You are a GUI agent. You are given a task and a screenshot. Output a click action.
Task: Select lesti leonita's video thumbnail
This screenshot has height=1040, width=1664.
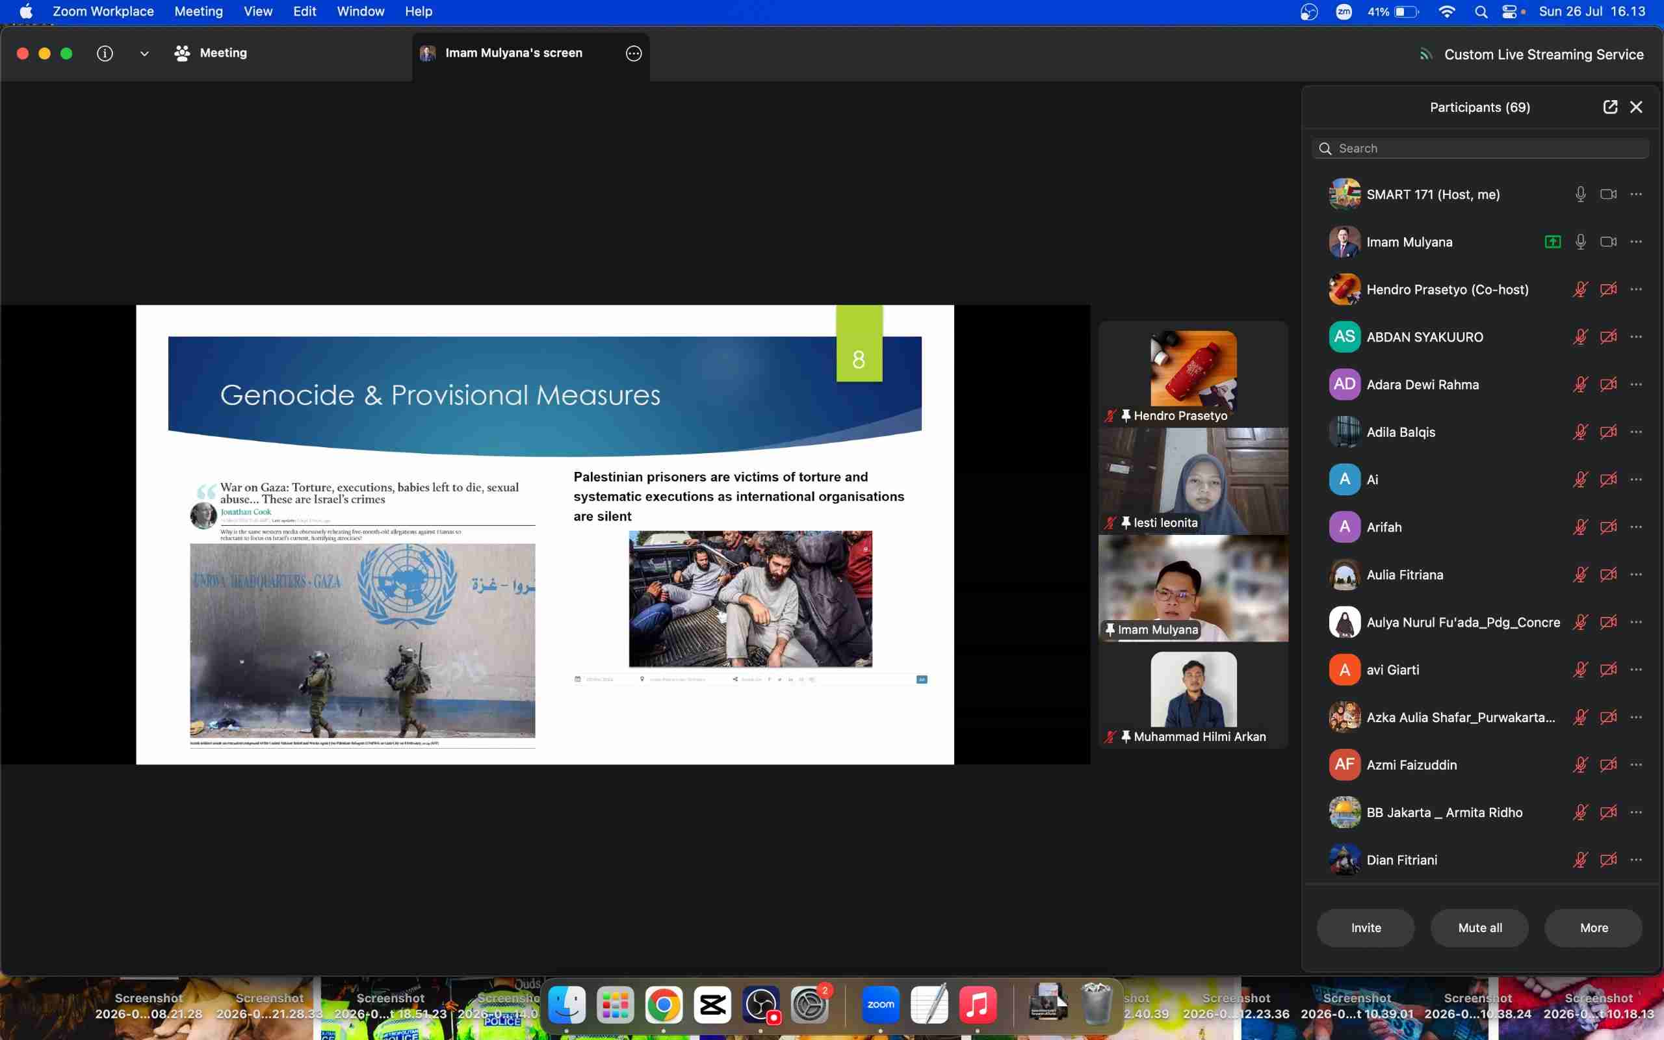(x=1193, y=481)
